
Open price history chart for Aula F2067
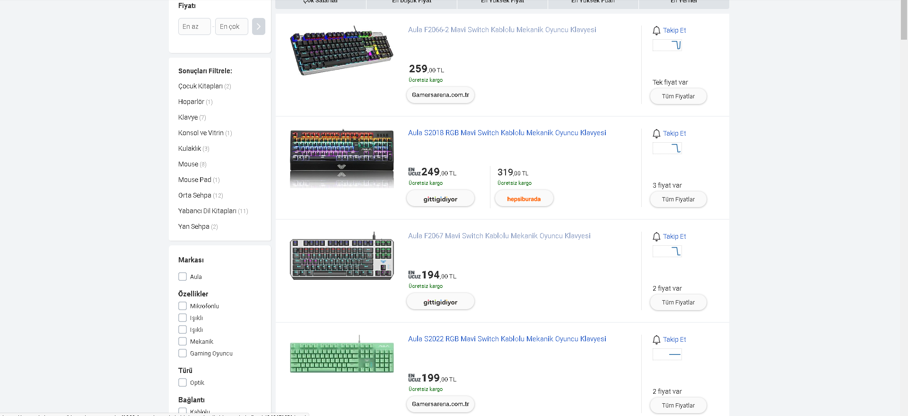[667, 251]
